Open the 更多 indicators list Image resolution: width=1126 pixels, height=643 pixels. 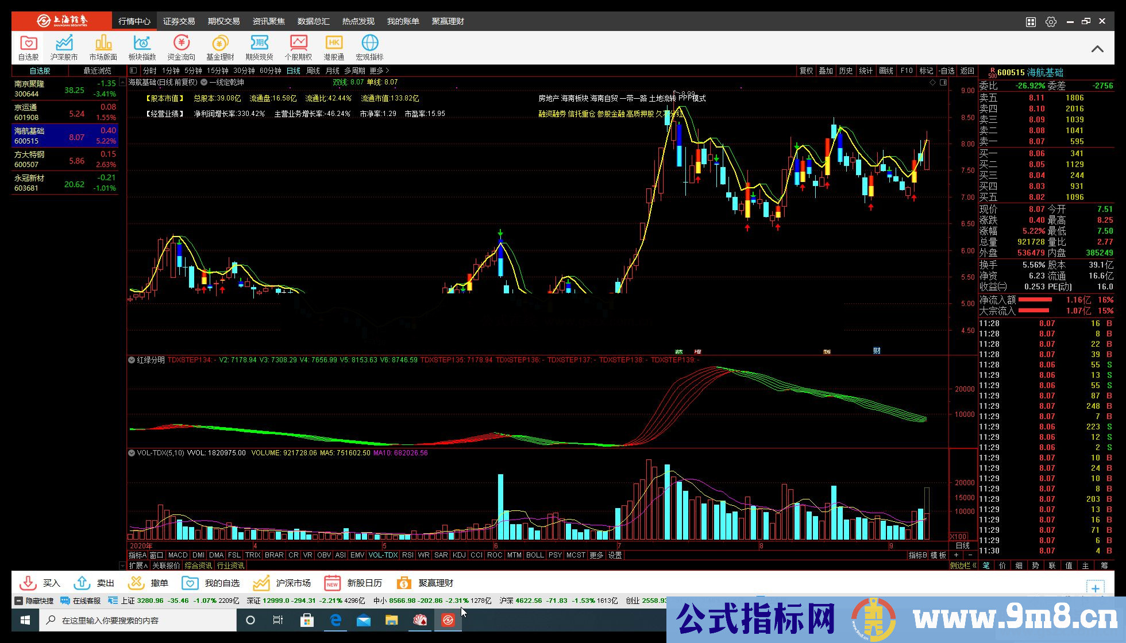click(596, 555)
